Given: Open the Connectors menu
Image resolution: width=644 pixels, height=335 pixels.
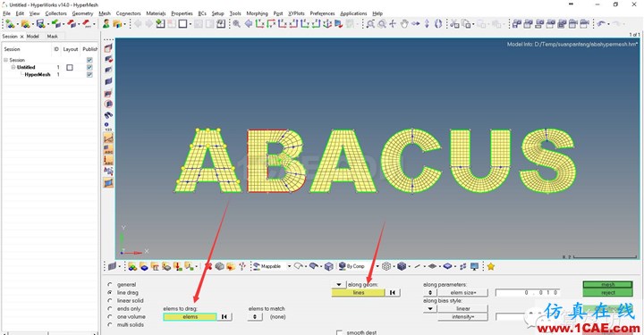Looking at the screenshot, I should click(128, 13).
